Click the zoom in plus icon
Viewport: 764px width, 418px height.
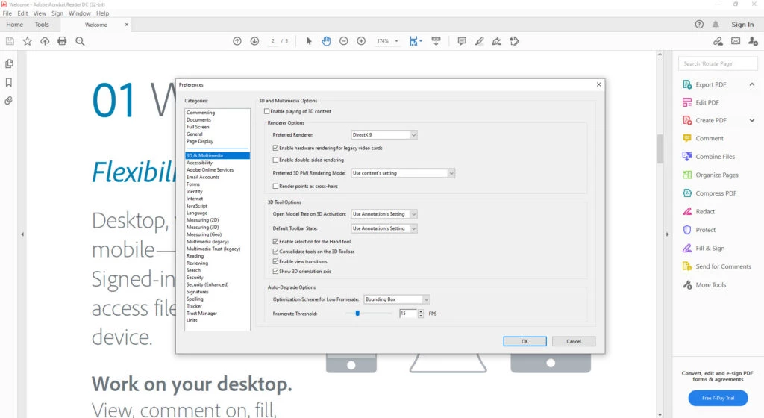[x=361, y=41]
